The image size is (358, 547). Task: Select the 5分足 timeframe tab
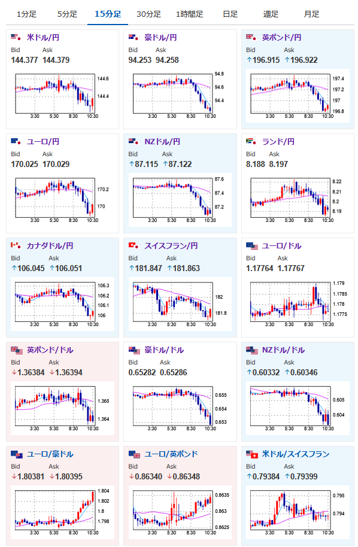click(x=67, y=14)
